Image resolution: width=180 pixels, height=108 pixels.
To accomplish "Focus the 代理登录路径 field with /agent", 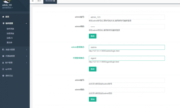I will point(127,58).
